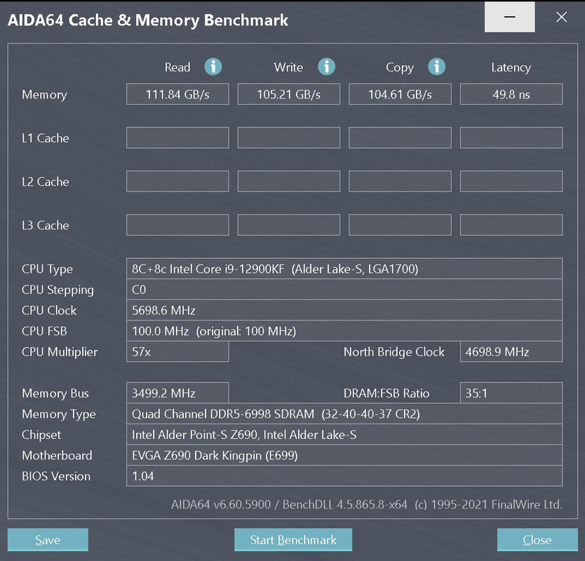Click the info icon next to Copy

(436, 67)
